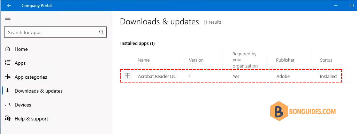The width and height of the screenshot is (357, 134).
Task: Select Downloads & updates in sidebar
Action: 38,91
